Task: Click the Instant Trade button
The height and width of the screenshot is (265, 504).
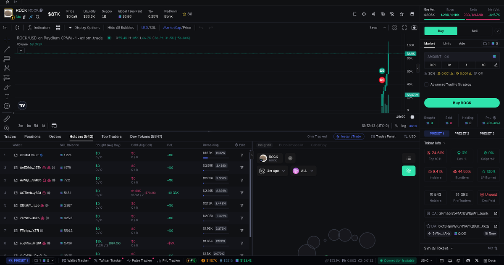Action: point(349,136)
